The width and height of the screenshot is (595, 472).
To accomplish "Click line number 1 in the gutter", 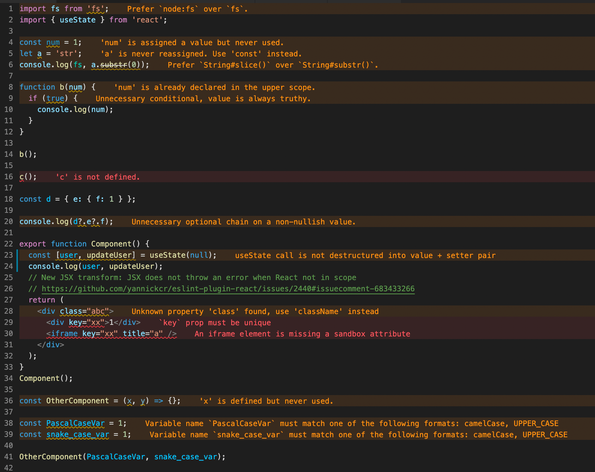I will 11,9.
